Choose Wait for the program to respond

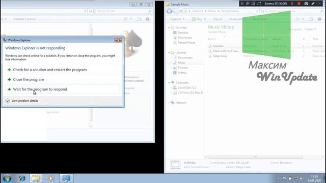[x=62, y=89]
